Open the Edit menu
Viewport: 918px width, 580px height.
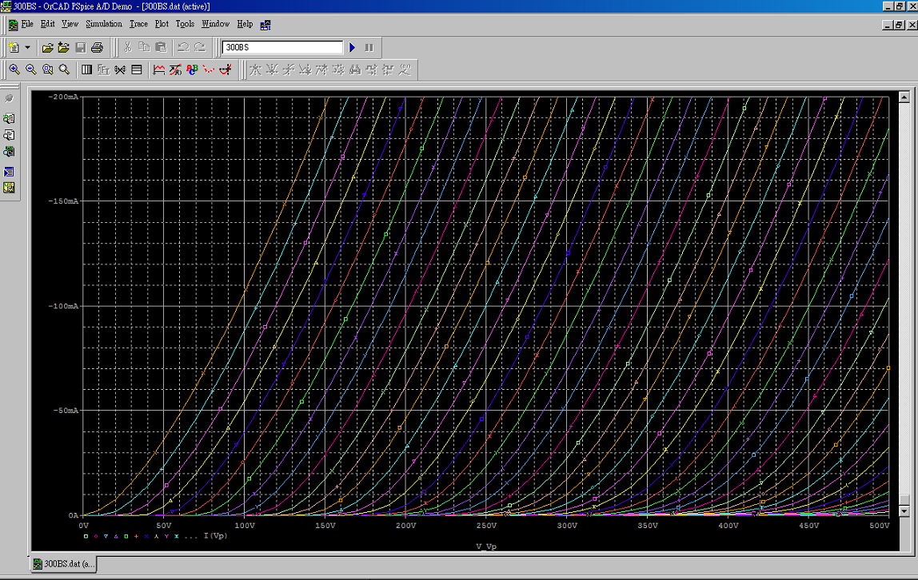(47, 24)
